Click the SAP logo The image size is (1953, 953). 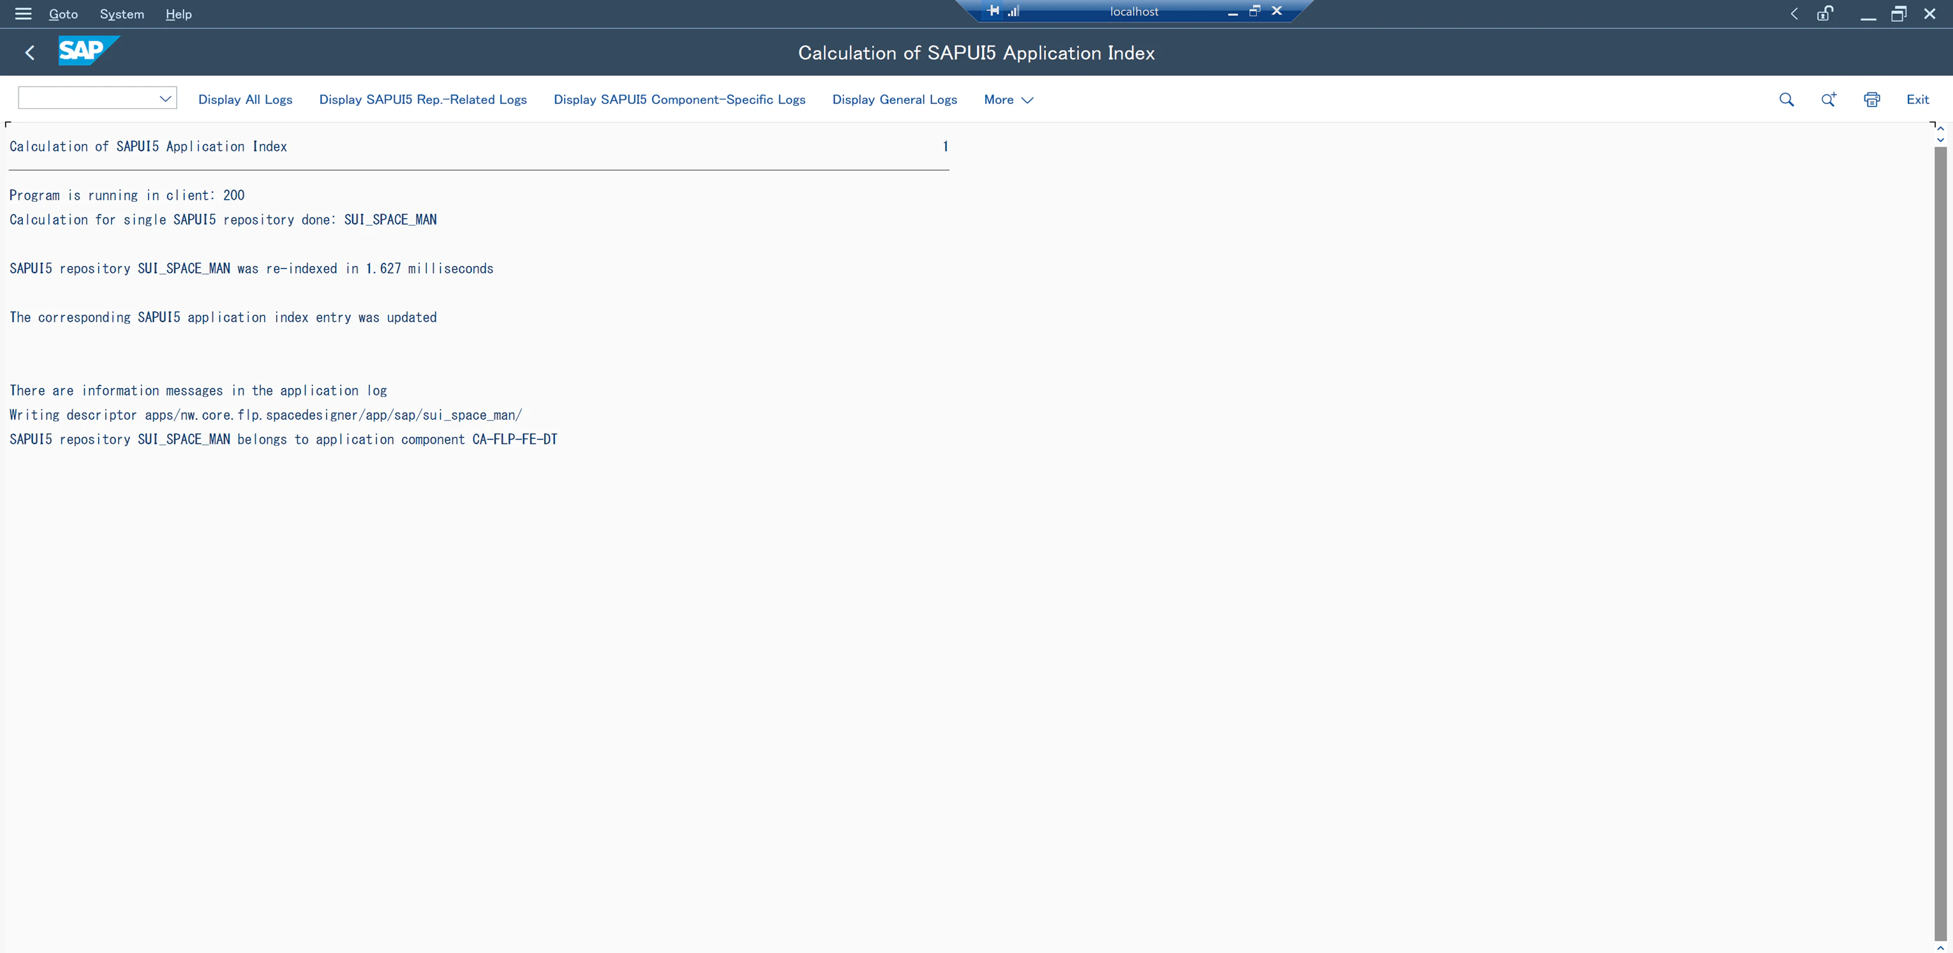(x=89, y=51)
